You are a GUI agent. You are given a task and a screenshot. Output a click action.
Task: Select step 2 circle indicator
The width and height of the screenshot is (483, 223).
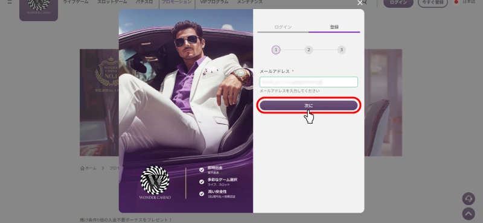tap(309, 50)
